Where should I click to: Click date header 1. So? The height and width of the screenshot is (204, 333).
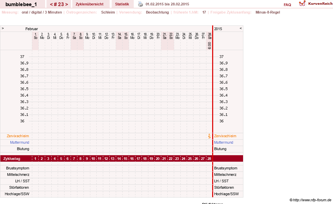coord(35,36)
